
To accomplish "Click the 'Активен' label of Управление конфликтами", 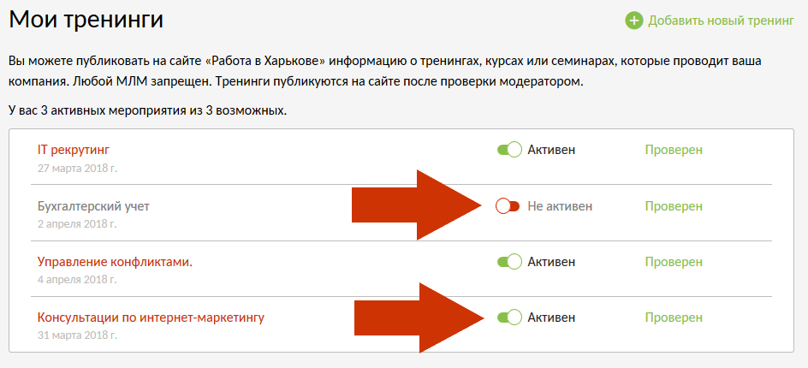I will (x=551, y=262).
